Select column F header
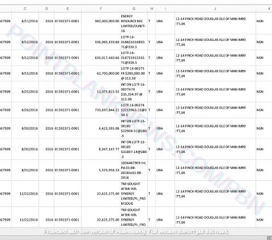This screenshot has width=272, height=240. click(x=101, y=9)
